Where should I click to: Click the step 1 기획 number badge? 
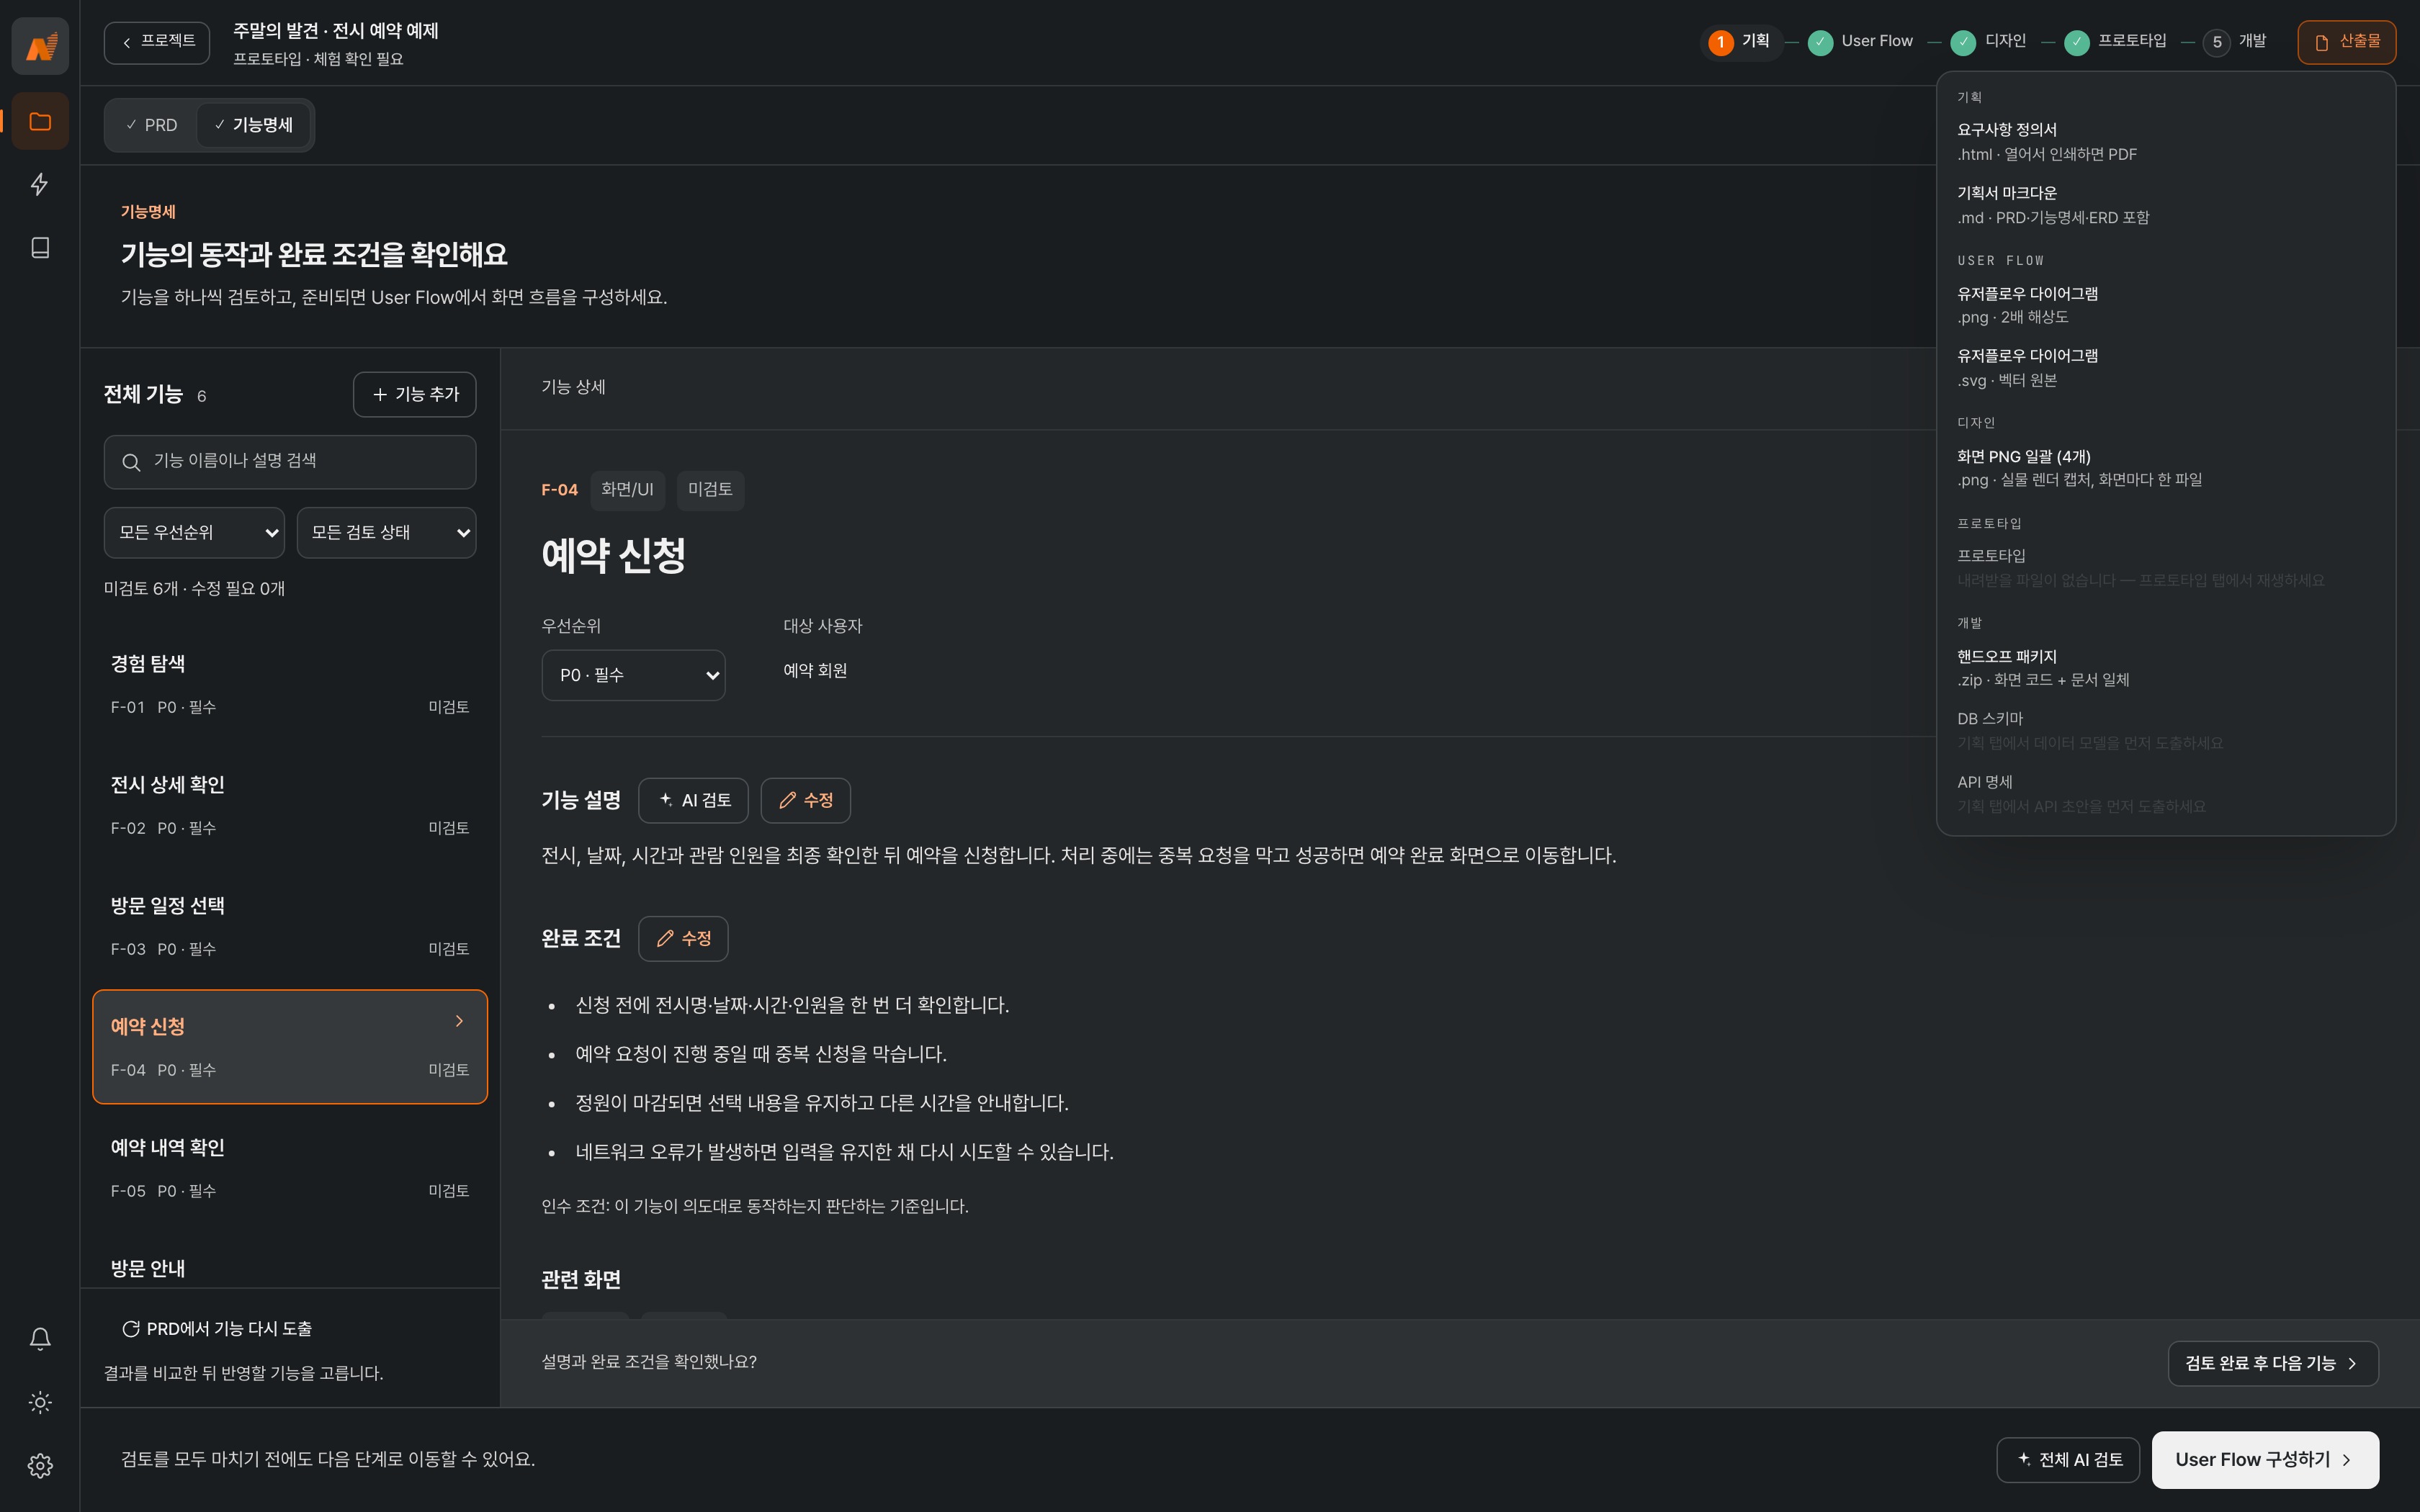pyautogui.click(x=1720, y=42)
